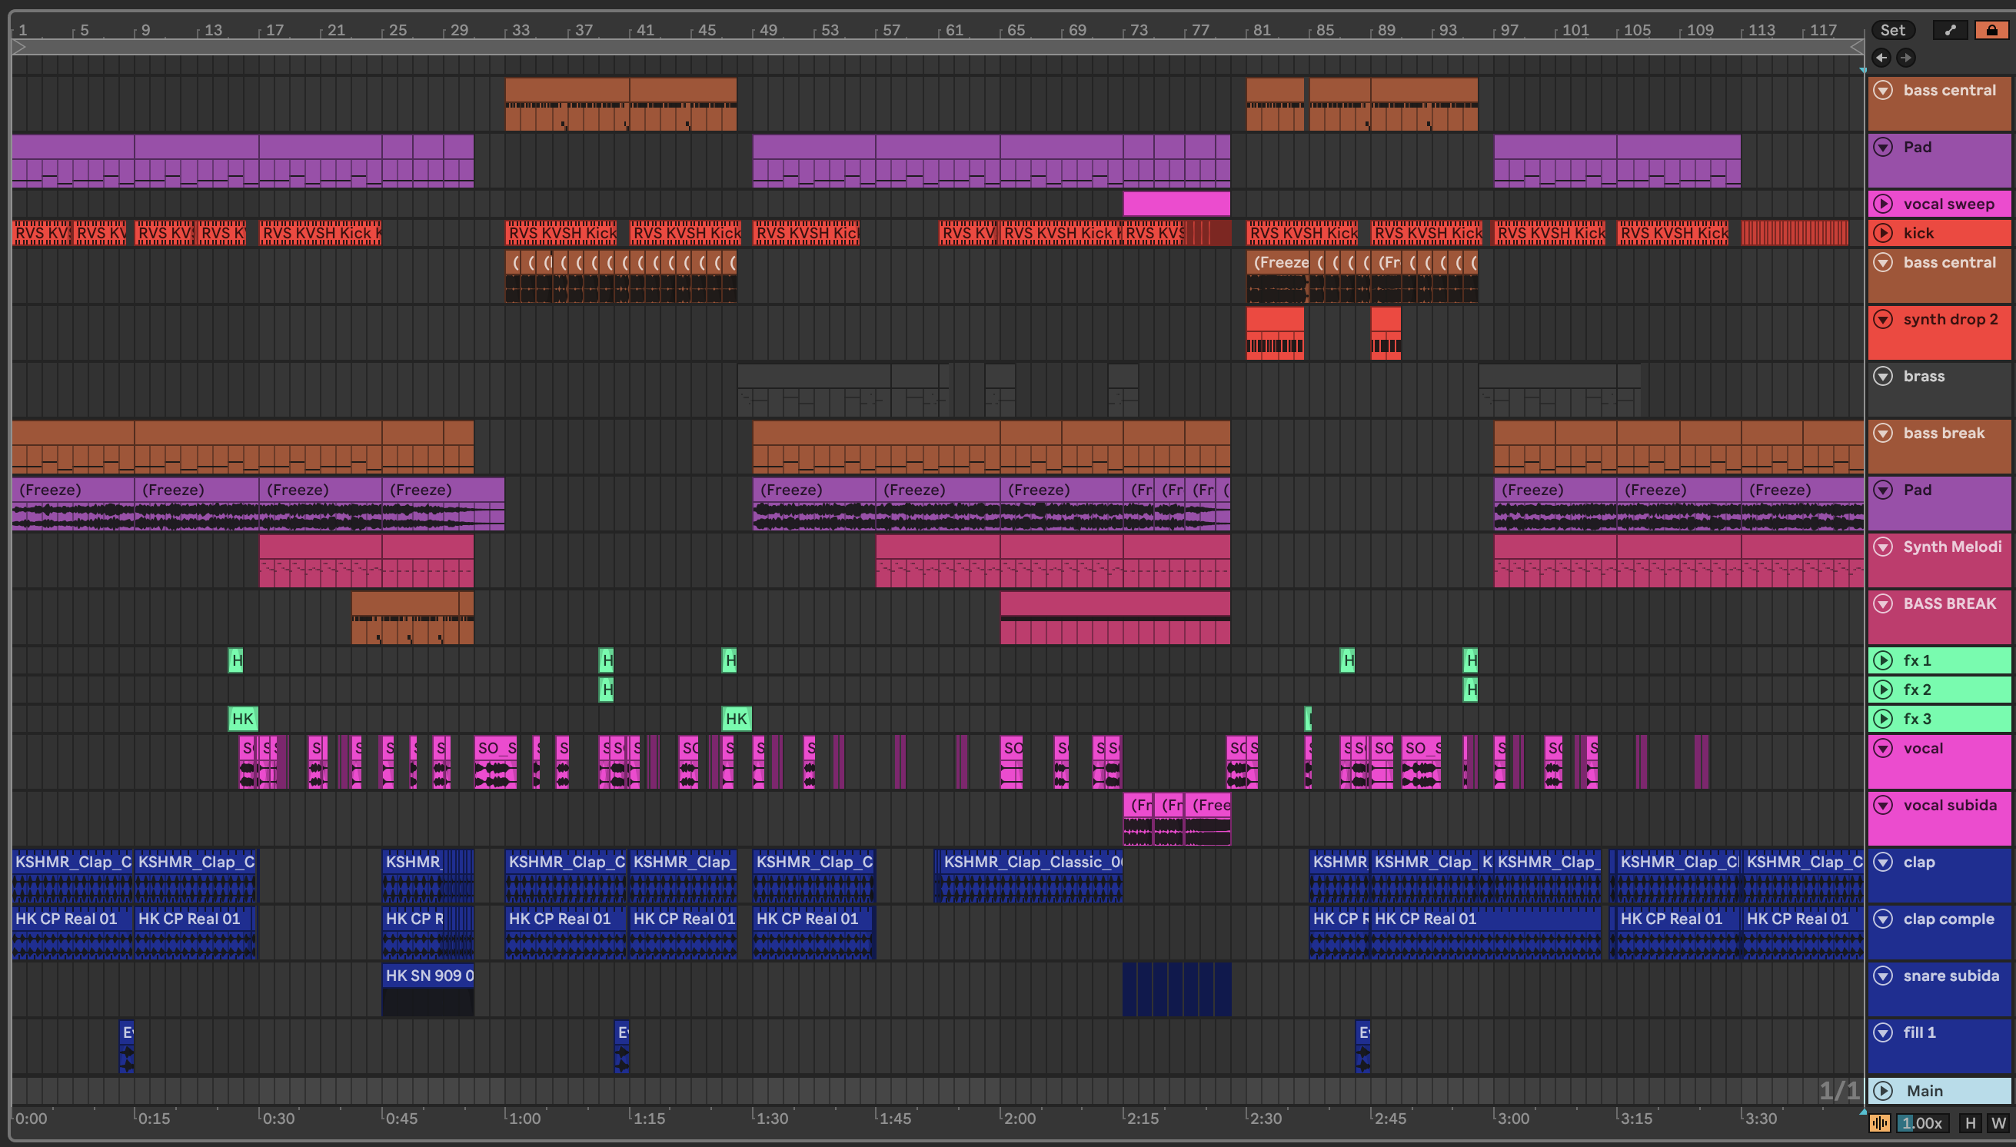2016x1147 pixels.
Task: Click the fx 1 track's play icon
Action: coord(1884,660)
